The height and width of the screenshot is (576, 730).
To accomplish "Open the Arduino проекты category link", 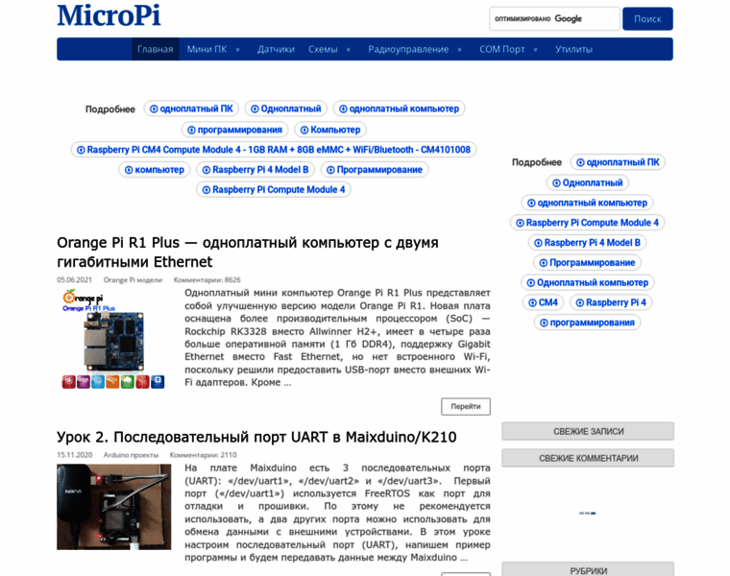I will [x=131, y=455].
